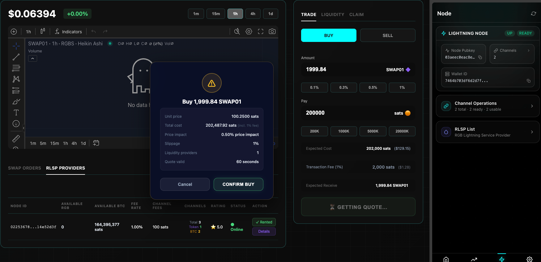Screen dimensions: 541x262
Task: Switch to the CLAIM tab
Action: tap(356, 14)
